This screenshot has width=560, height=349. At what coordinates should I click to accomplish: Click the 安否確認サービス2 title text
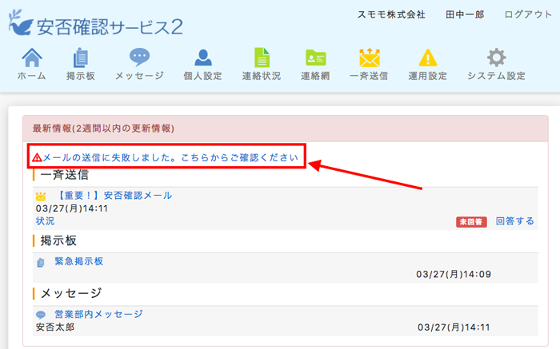(110, 27)
